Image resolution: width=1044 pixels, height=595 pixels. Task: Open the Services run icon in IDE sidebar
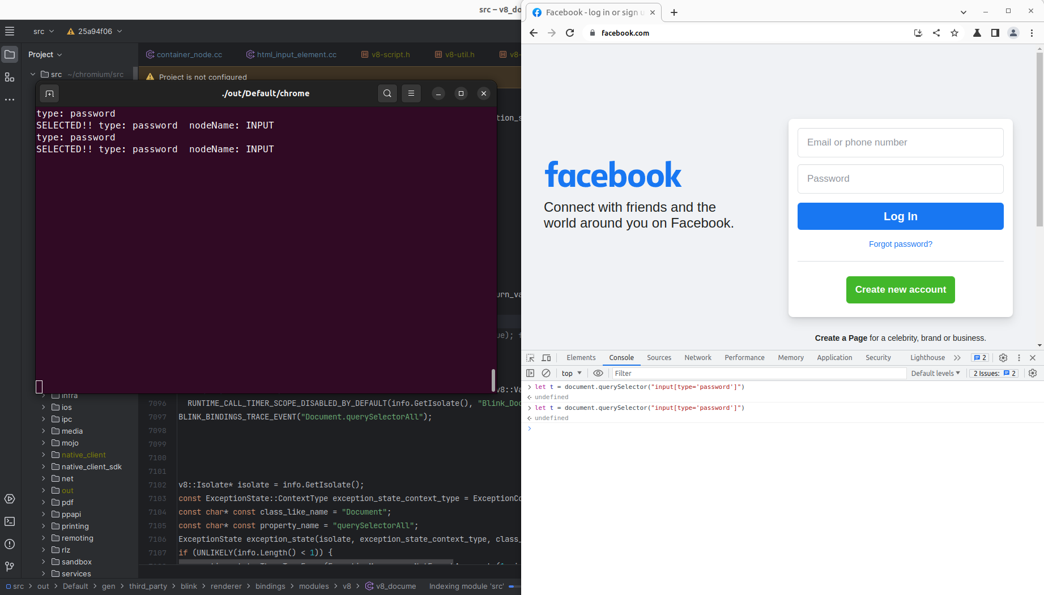[10, 499]
